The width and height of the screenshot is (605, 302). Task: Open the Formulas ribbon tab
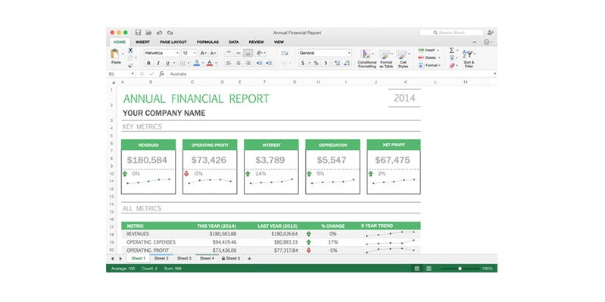[x=207, y=42]
